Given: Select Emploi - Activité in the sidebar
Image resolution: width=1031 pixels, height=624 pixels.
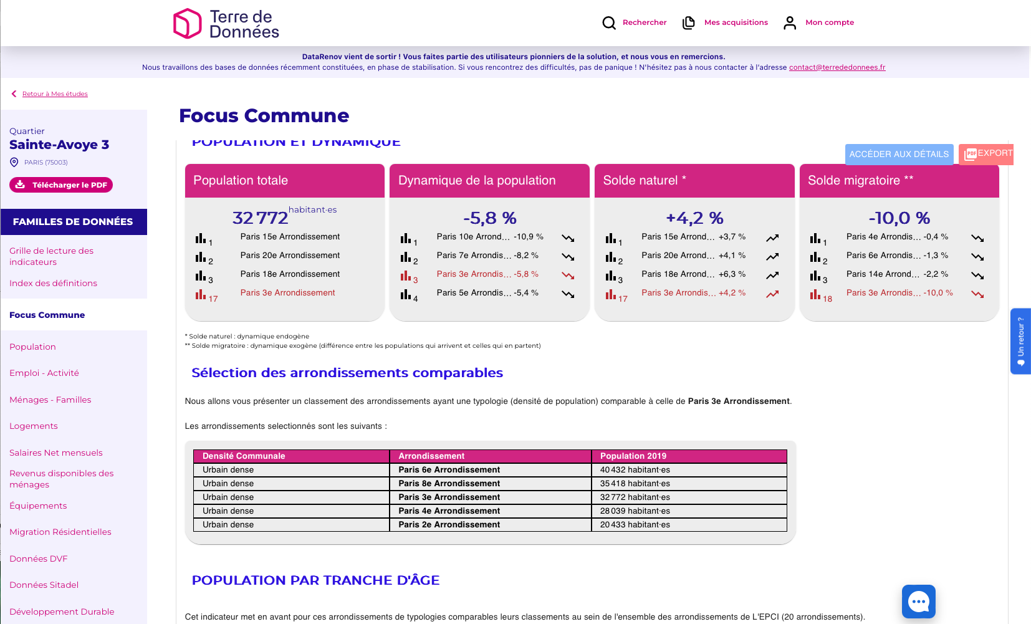Looking at the screenshot, I should tap(44, 373).
